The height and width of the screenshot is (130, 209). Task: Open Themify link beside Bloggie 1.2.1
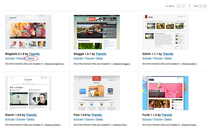[101, 54]
